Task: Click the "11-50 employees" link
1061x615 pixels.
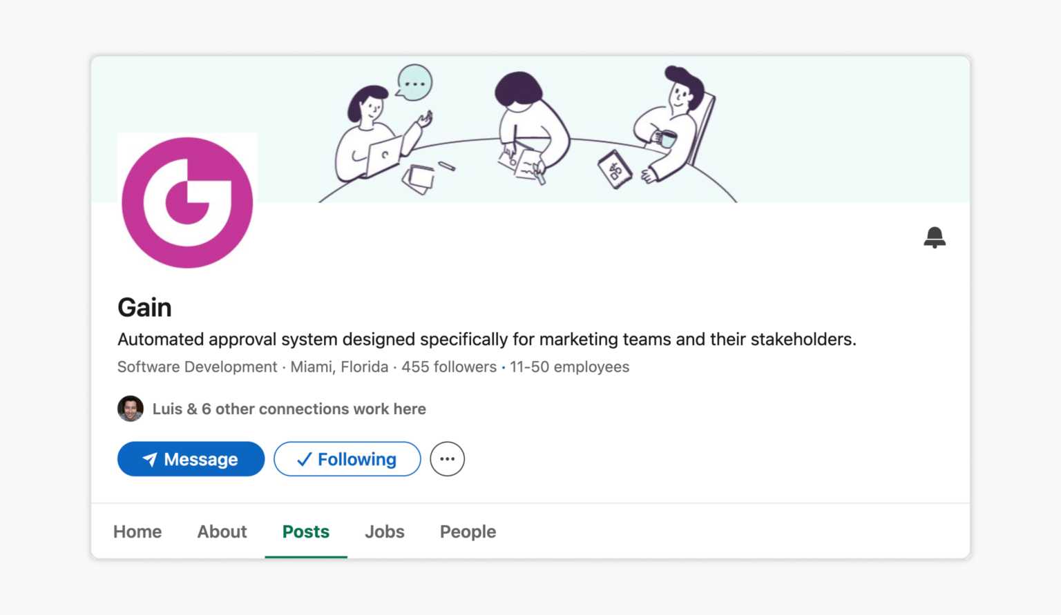Action: [x=570, y=367]
